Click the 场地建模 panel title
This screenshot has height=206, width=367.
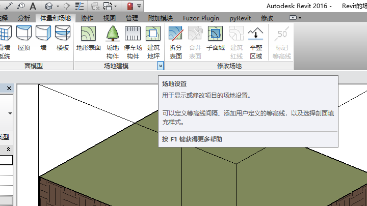pyautogui.click(x=116, y=66)
